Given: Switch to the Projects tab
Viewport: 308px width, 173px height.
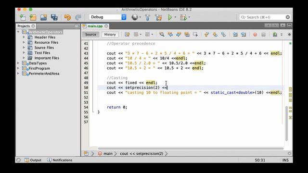Looking at the screenshot, I should tap(24, 26).
